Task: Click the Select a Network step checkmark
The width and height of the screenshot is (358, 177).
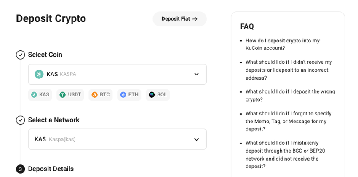Action: tap(20, 120)
